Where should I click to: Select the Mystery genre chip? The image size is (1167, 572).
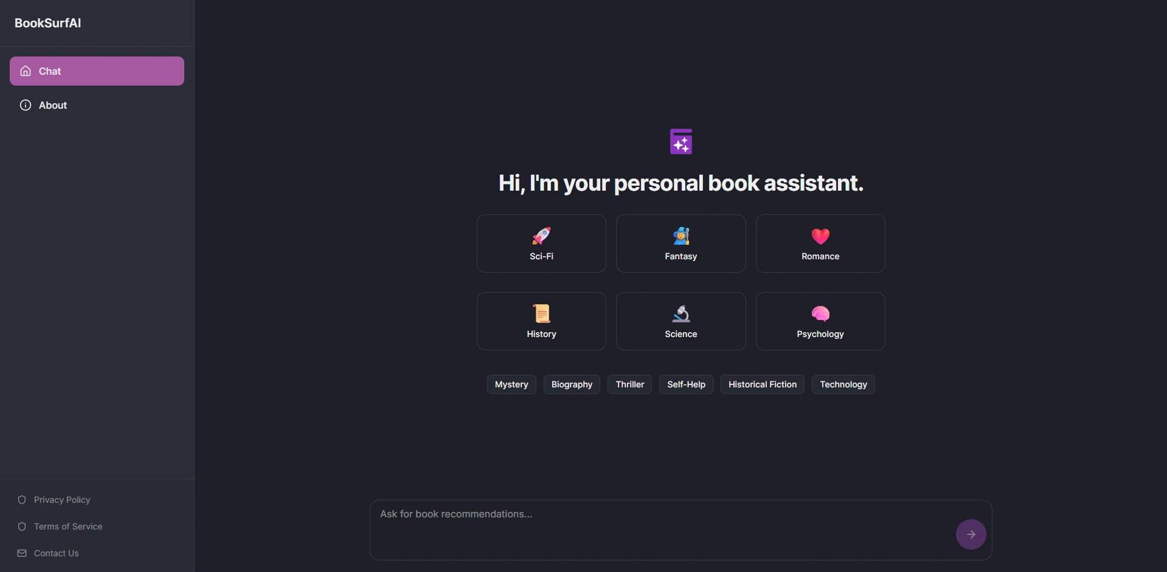click(x=511, y=384)
